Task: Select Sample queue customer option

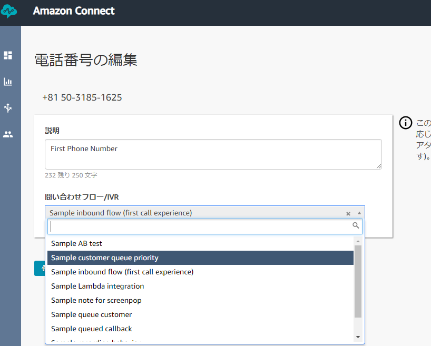Action: pyautogui.click(x=200, y=315)
